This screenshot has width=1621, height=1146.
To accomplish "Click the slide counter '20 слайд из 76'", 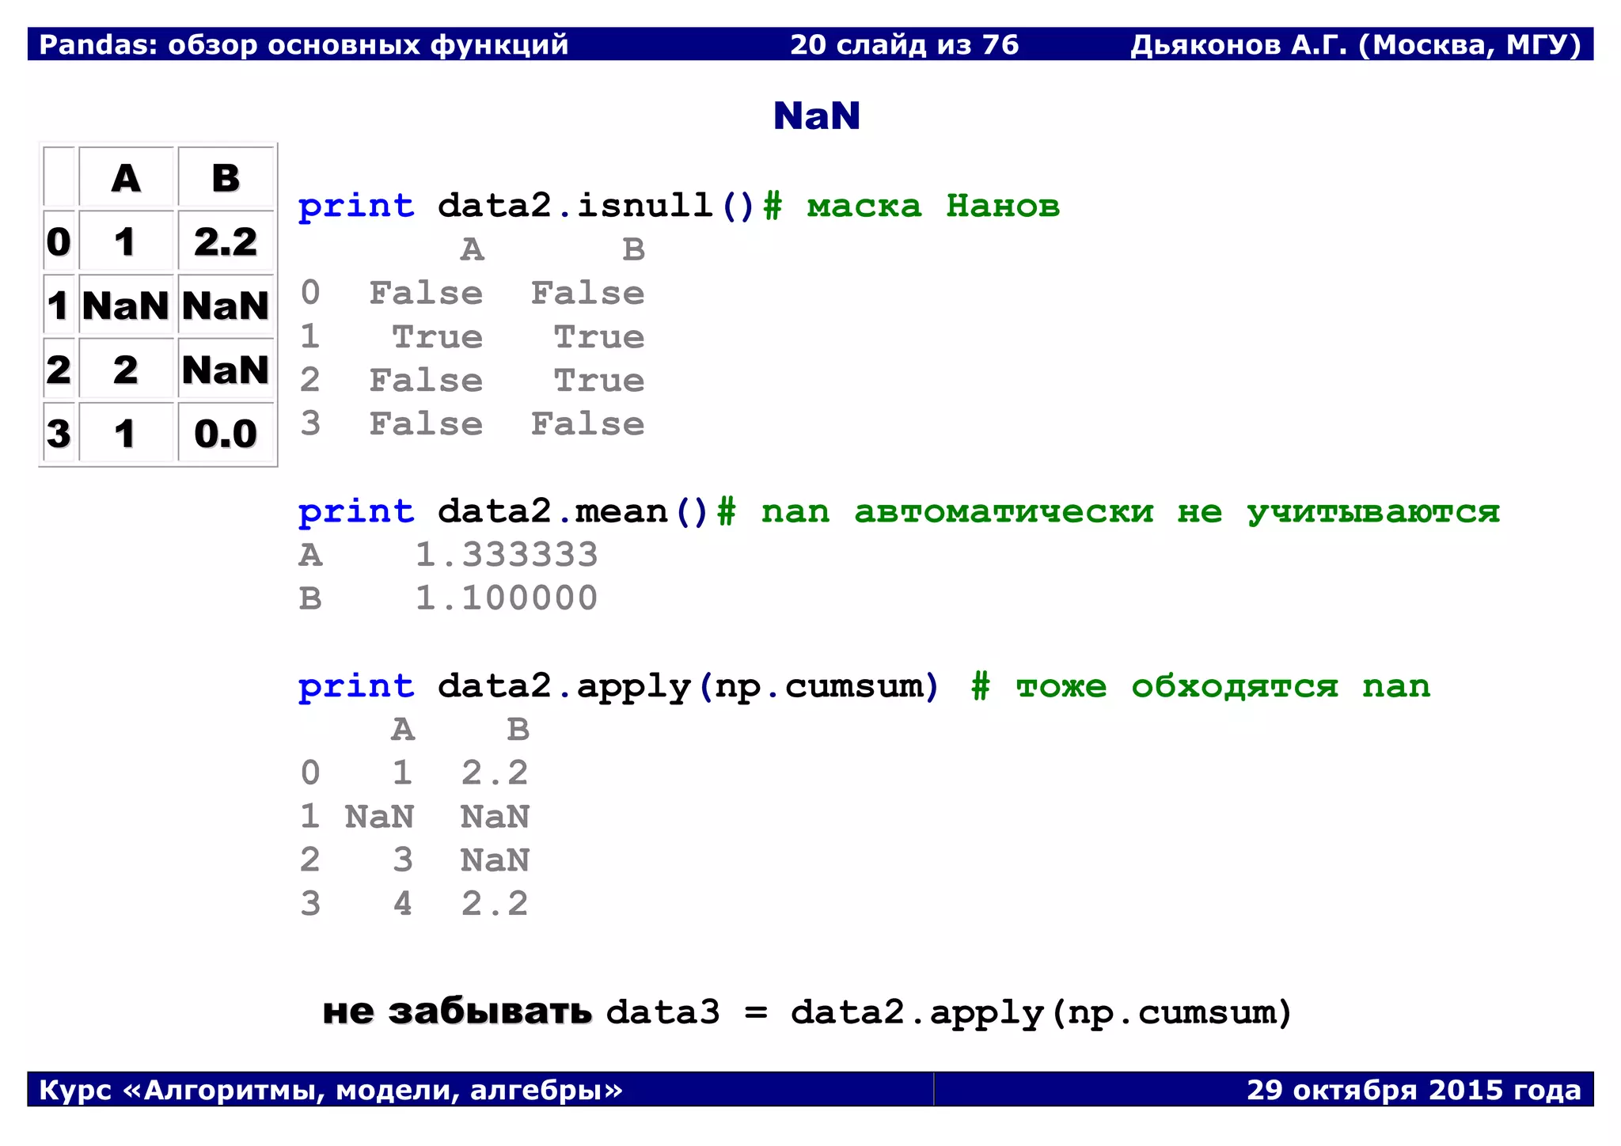I will pyautogui.click(x=904, y=44).
